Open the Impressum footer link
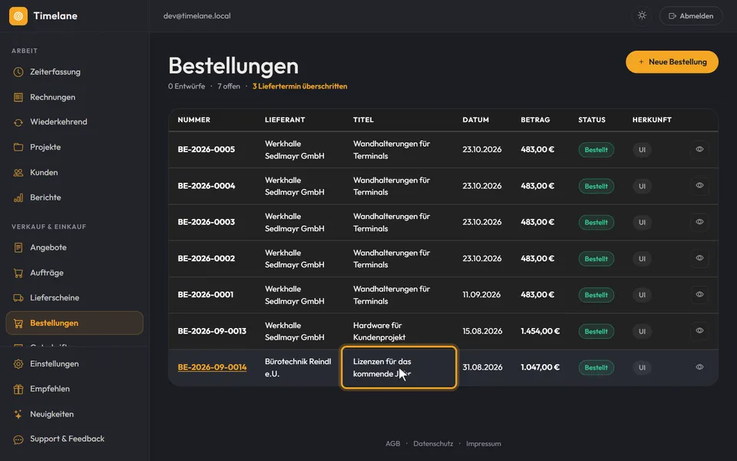Image resolution: width=737 pixels, height=461 pixels. point(483,443)
